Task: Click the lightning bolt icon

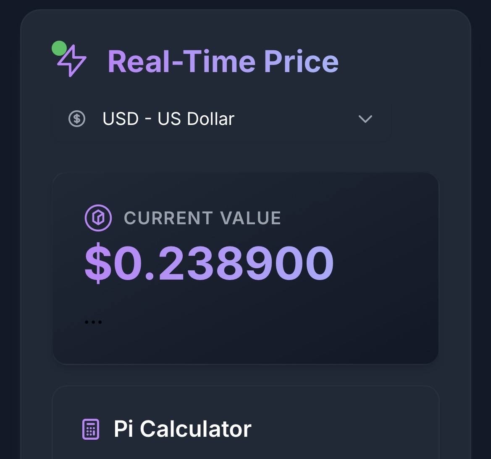Action: (x=72, y=62)
